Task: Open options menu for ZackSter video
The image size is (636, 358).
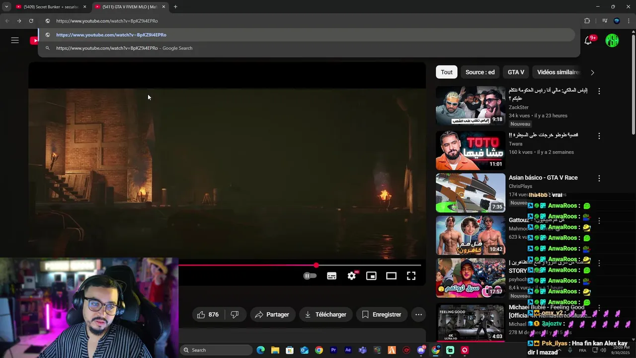Action: pyautogui.click(x=599, y=91)
